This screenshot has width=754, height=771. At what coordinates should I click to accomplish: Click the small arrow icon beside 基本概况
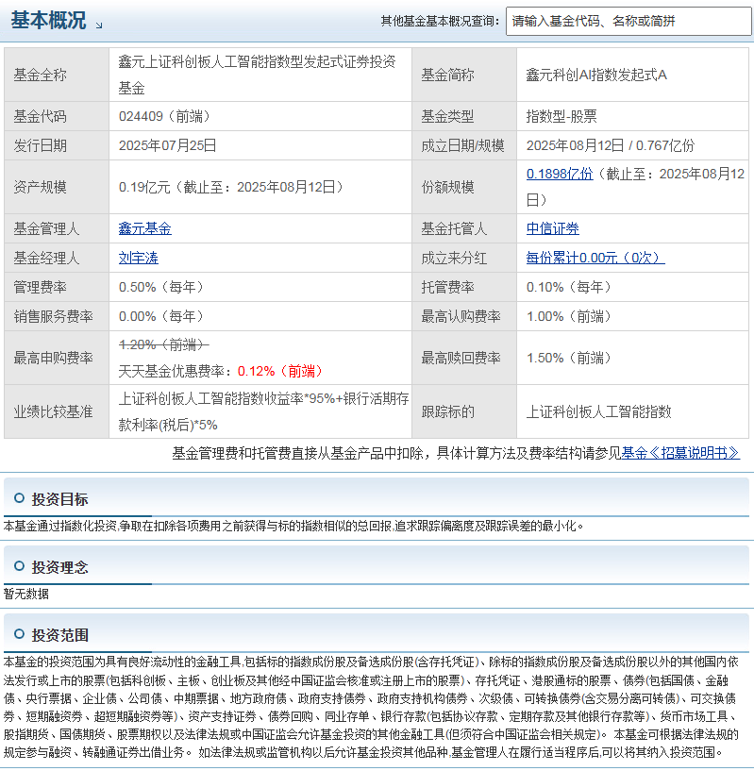click(x=99, y=25)
